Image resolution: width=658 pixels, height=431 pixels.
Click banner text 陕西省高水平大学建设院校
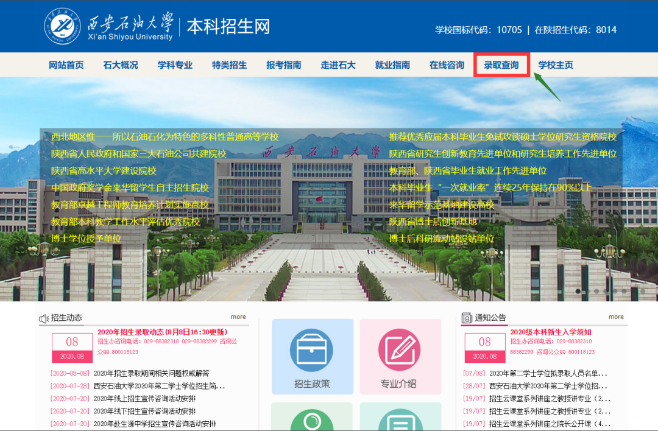(x=104, y=170)
